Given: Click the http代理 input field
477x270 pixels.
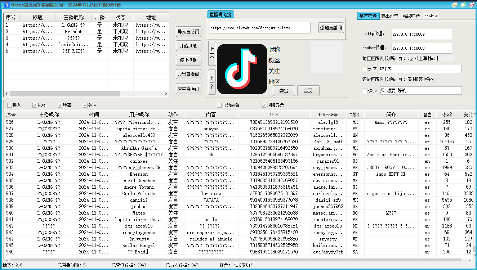Looking at the screenshot, I should point(422,34).
